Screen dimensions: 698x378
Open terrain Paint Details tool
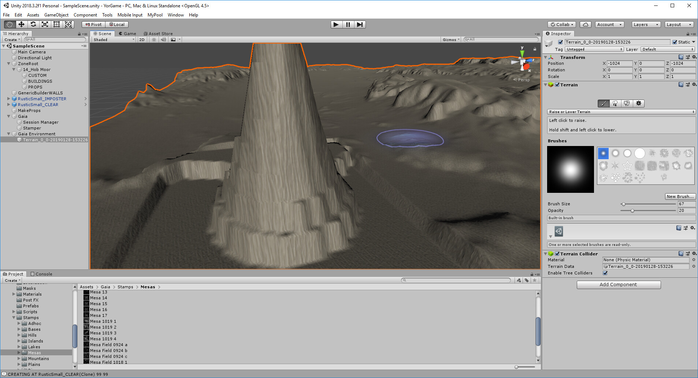click(x=627, y=104)
